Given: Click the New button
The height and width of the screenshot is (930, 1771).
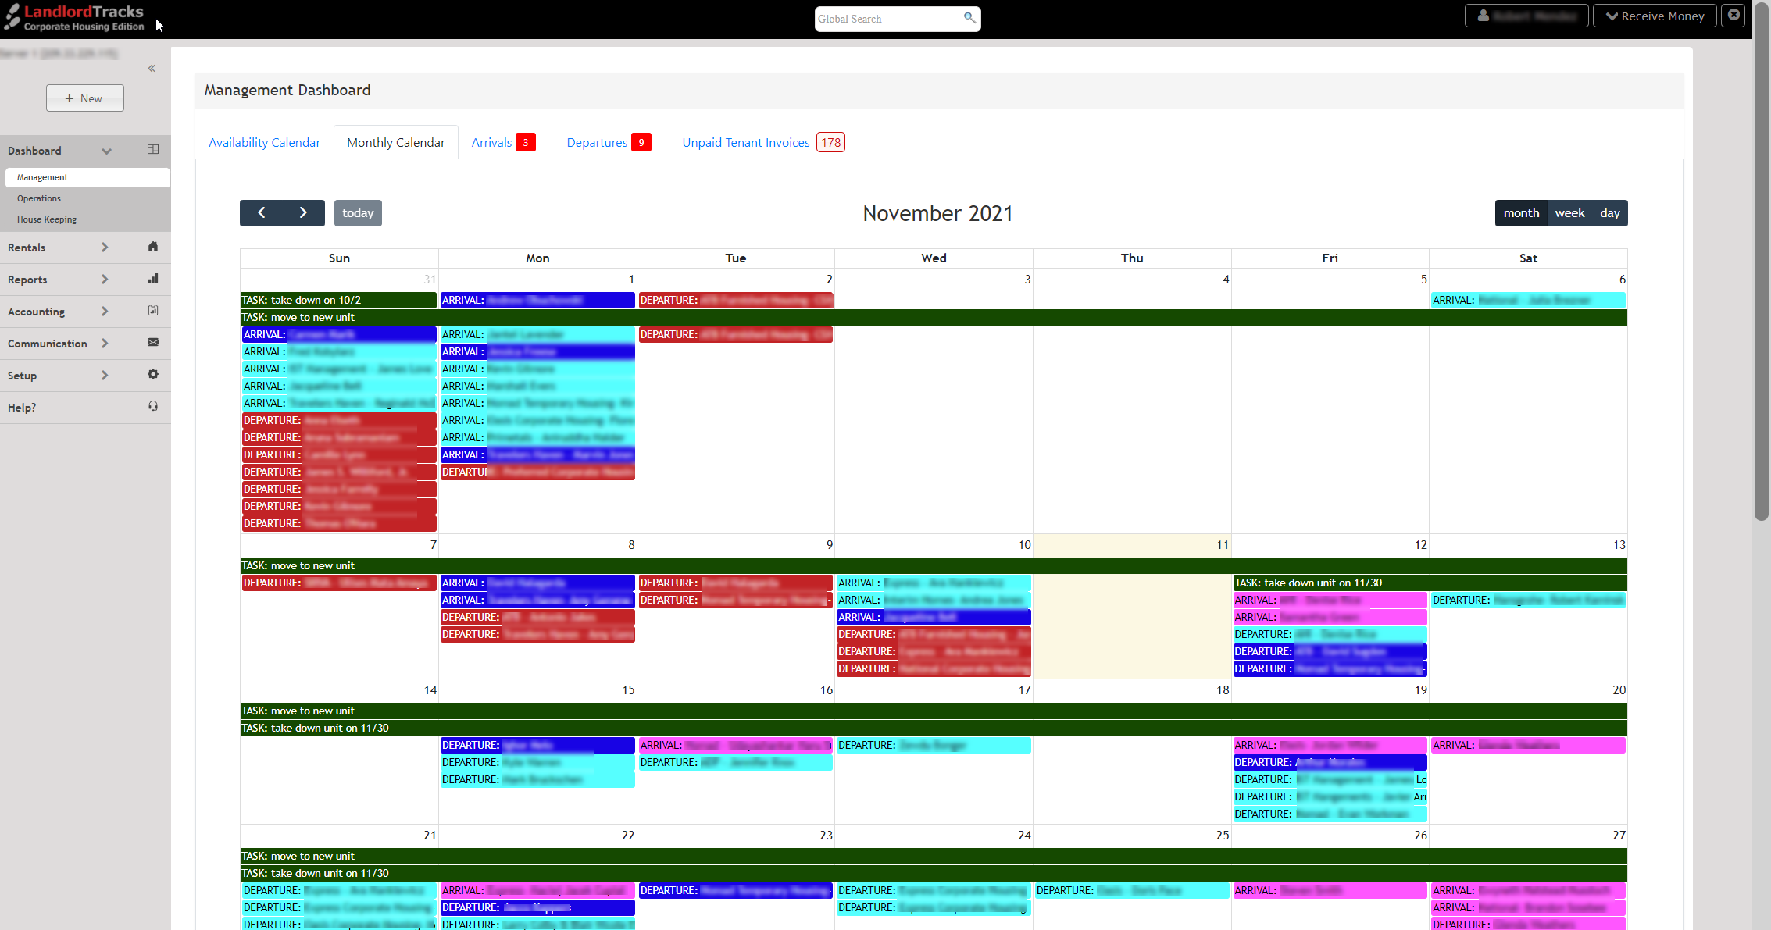Looking at the screenshot, I should 84,98.
